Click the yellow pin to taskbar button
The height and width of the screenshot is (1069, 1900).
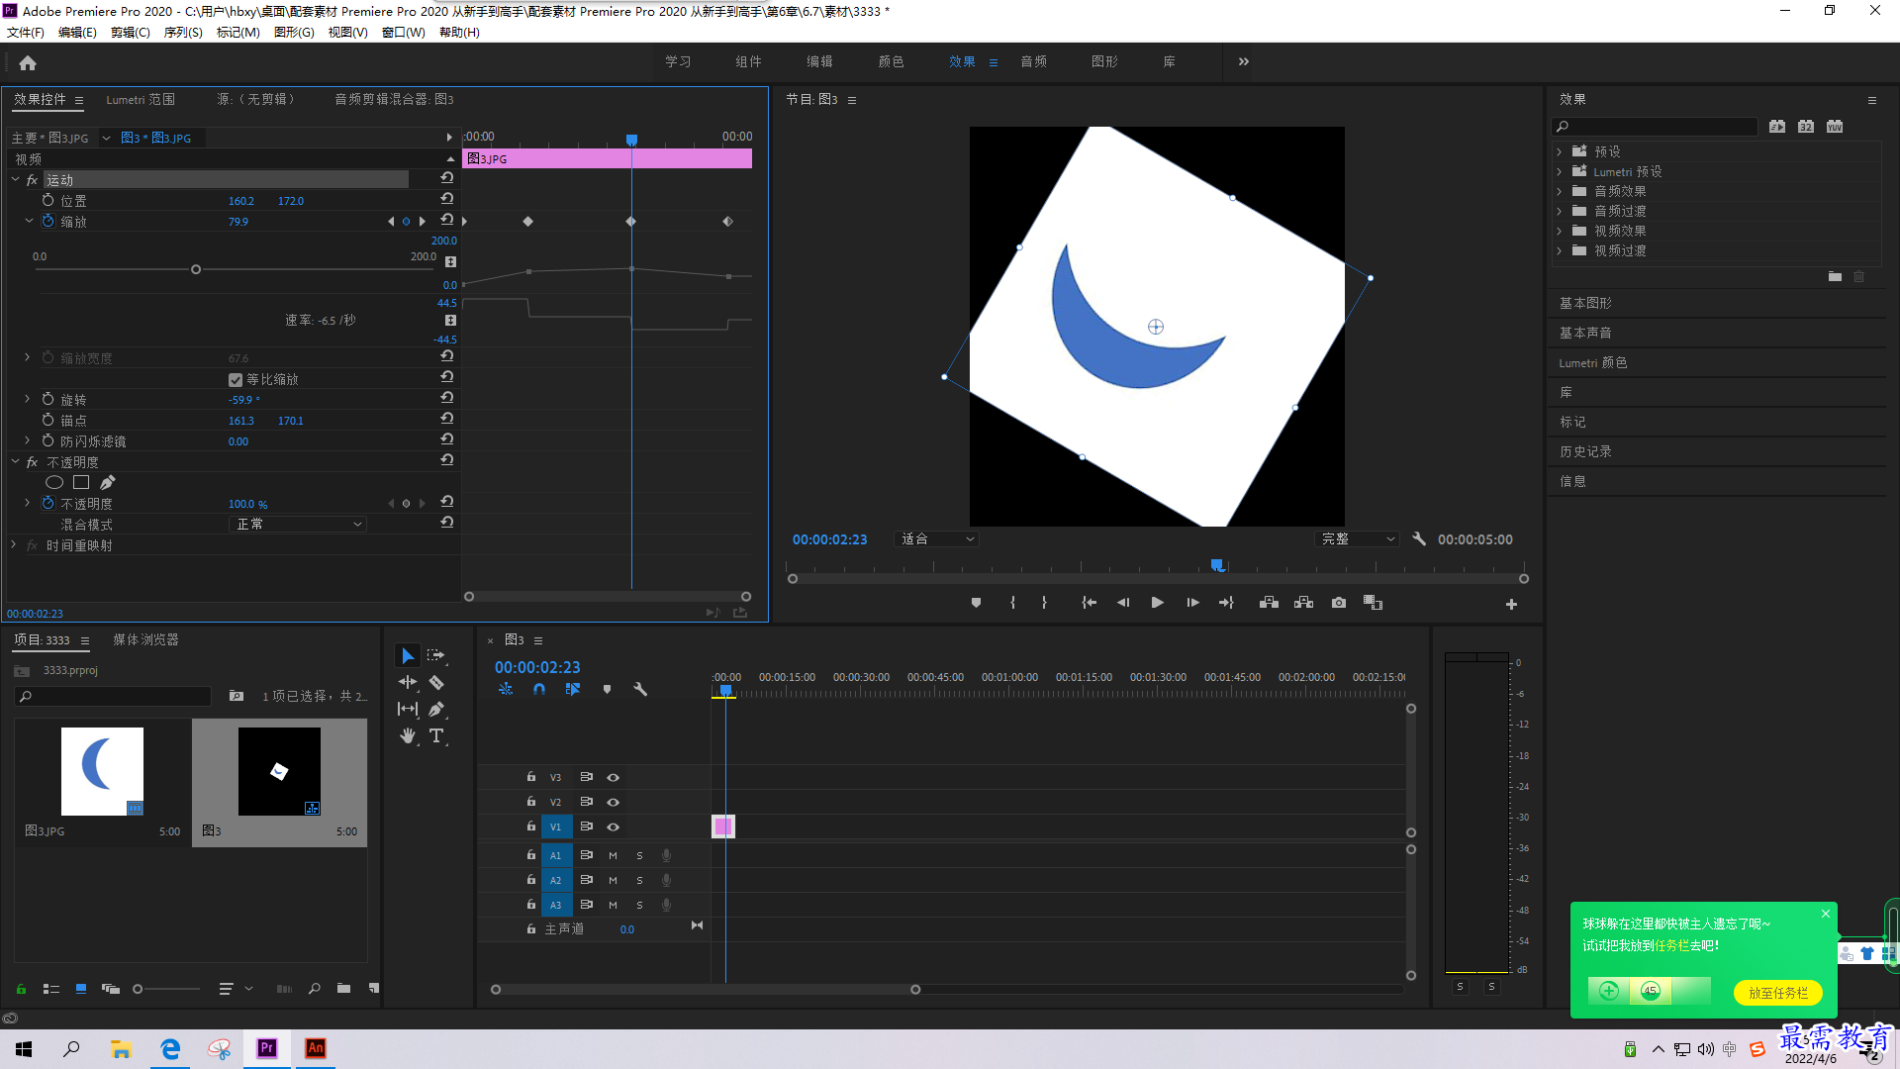pos(1777,992)
